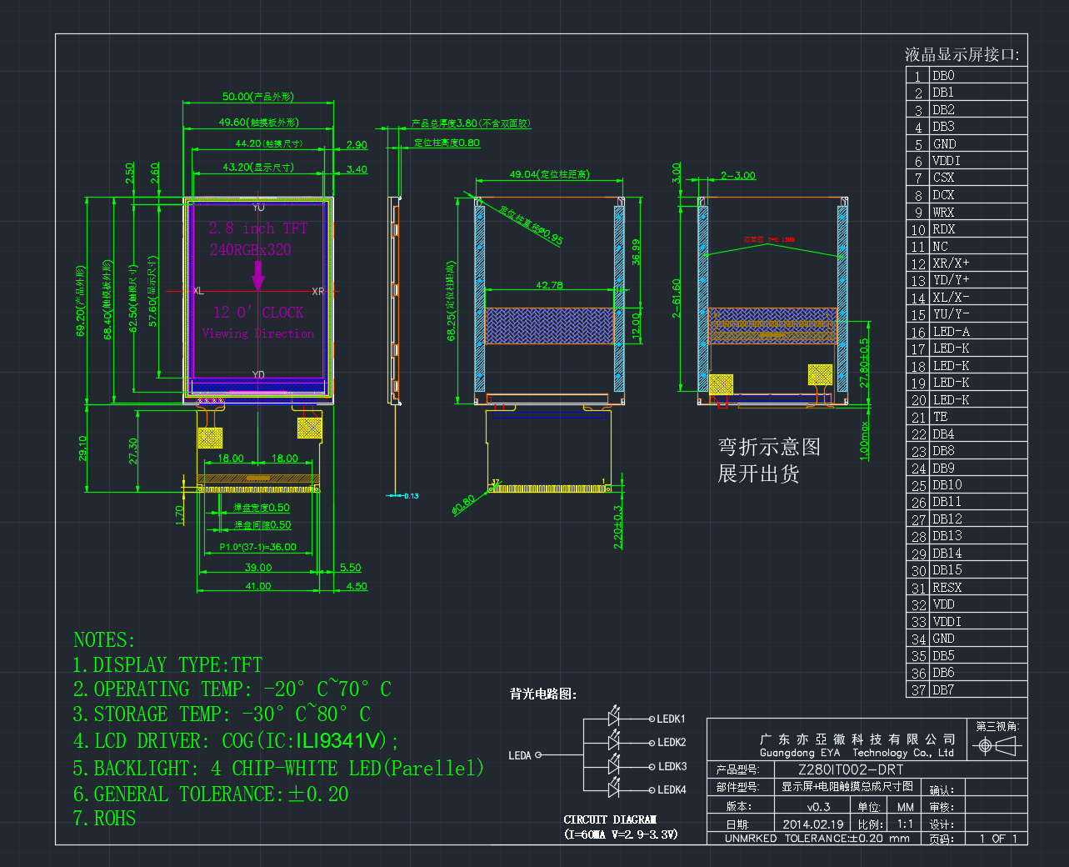Select the '7.ROHS' note
The image size is (1069, 867).
pos(104,819)
